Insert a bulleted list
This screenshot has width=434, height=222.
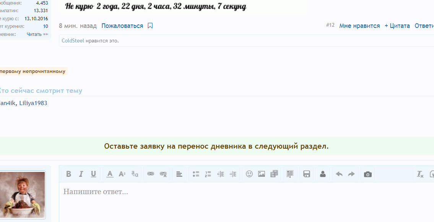click(196, 174)
